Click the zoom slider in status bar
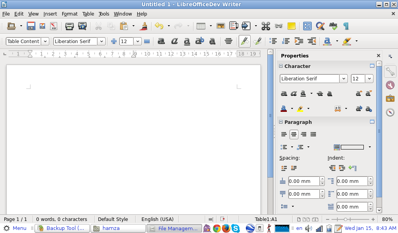Viewport: 398px width, 233px height. point(345,219)
